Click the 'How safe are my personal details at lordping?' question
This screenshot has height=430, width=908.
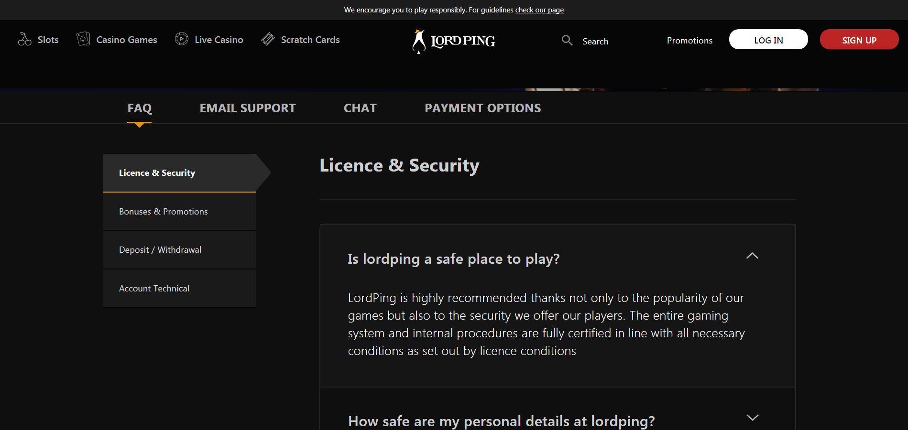point(501,421)
